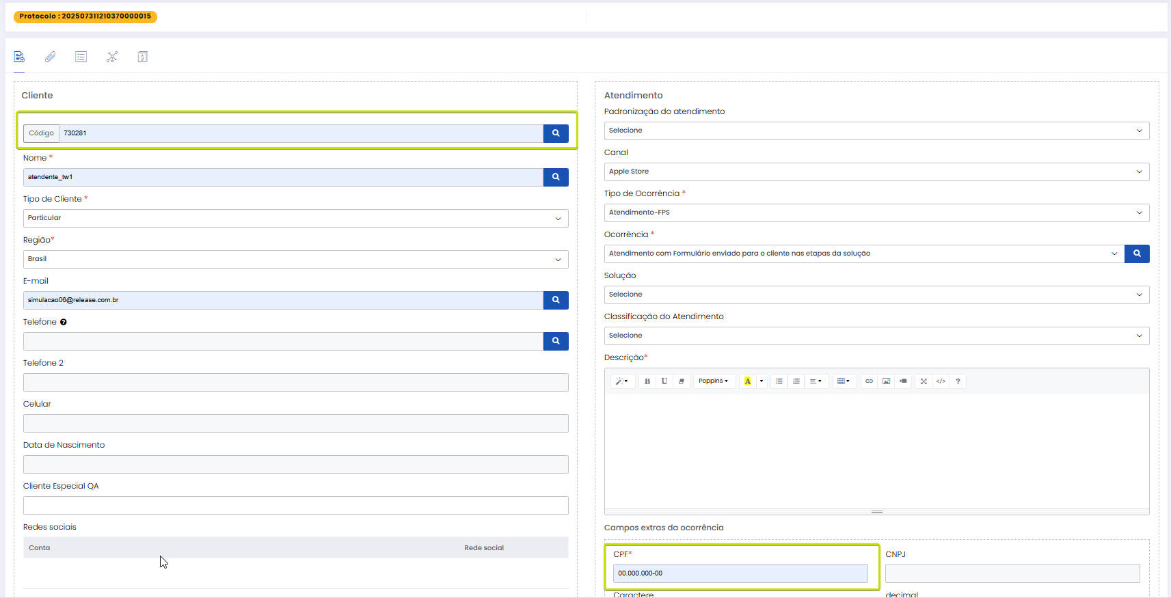Screen dimensions: 1171x598
Task: Click the search icon next to Código
Action: (x=556, y=133)
